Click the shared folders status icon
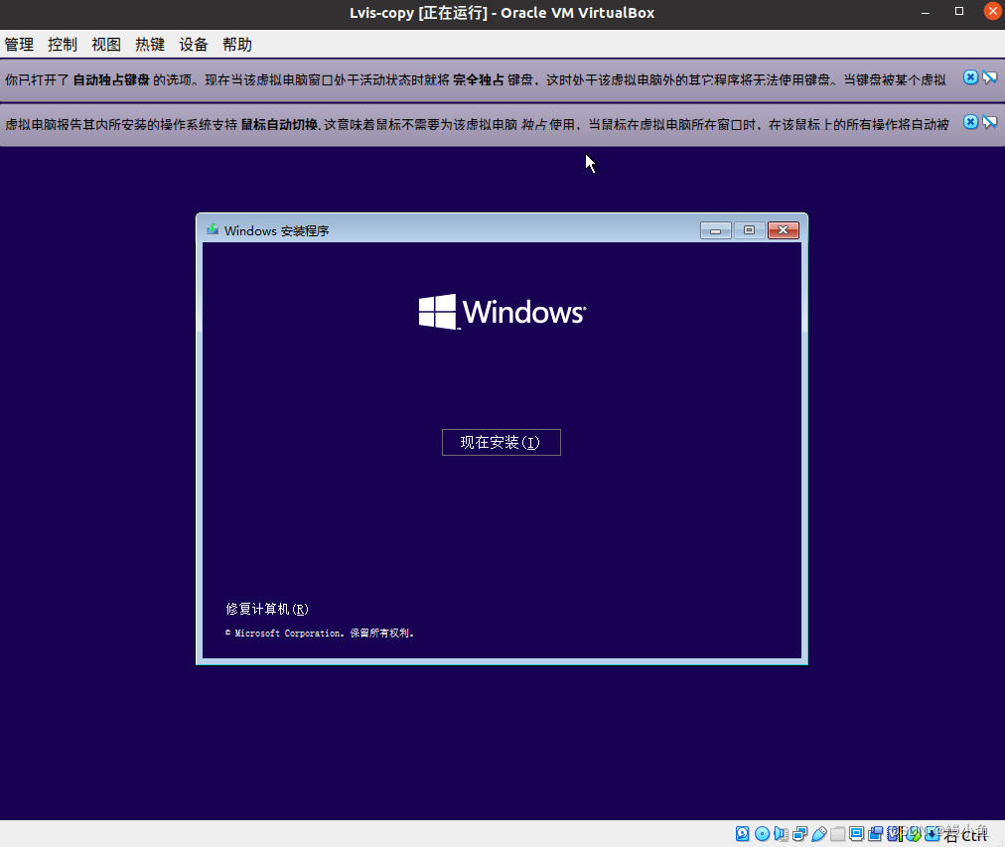 click(838, 833)
